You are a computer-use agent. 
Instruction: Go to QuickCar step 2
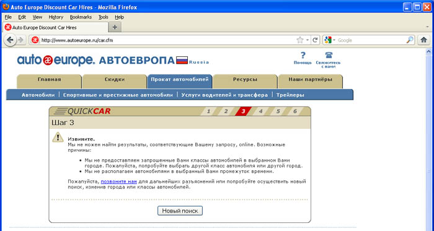(x=226, y=111)
